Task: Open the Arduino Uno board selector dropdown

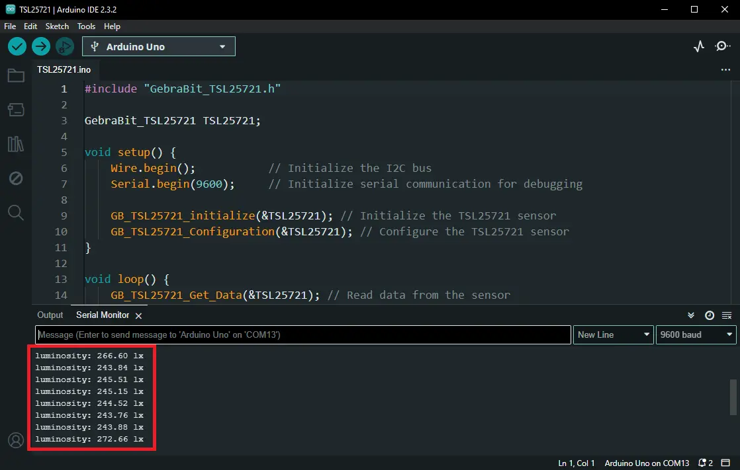Action: (x=159, y=47)
